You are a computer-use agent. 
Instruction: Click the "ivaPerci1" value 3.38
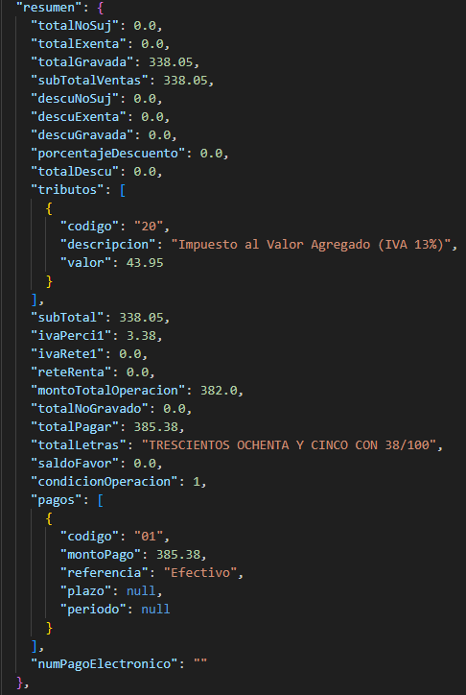coord(141,336)
